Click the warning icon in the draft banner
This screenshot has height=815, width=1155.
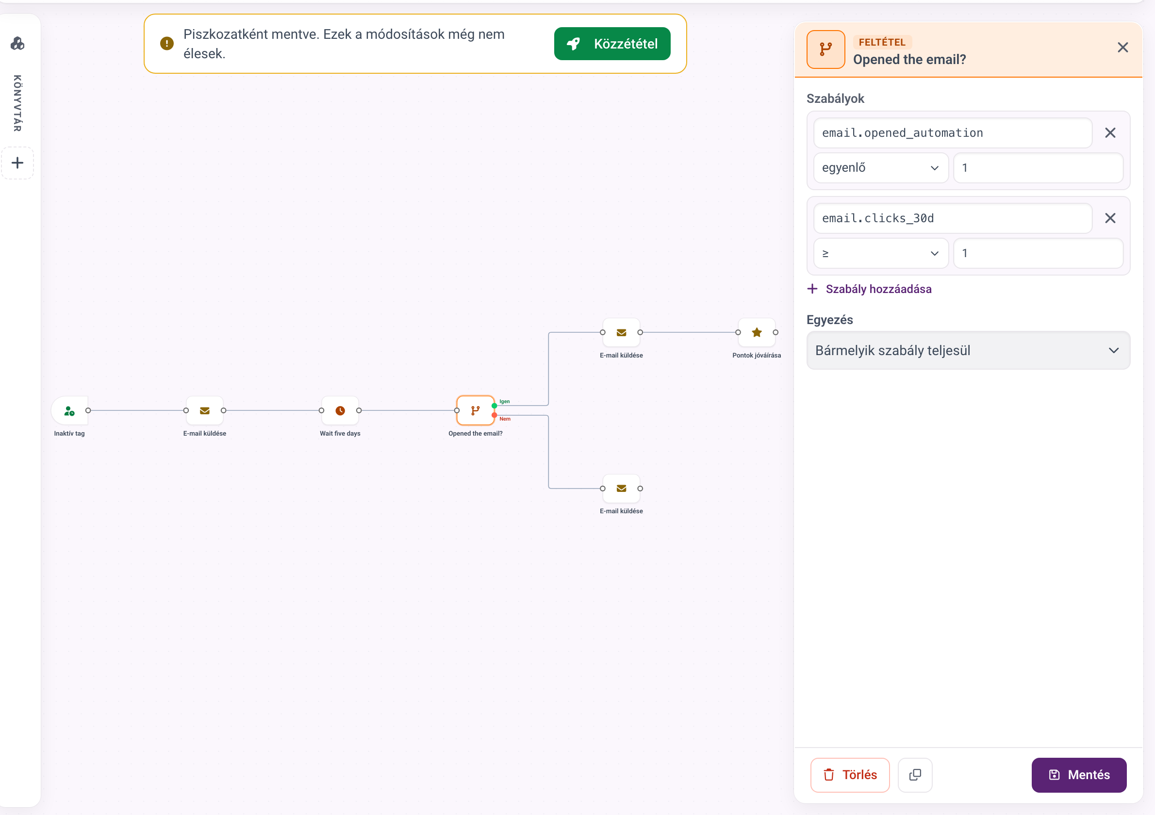[x=167, y=44]
